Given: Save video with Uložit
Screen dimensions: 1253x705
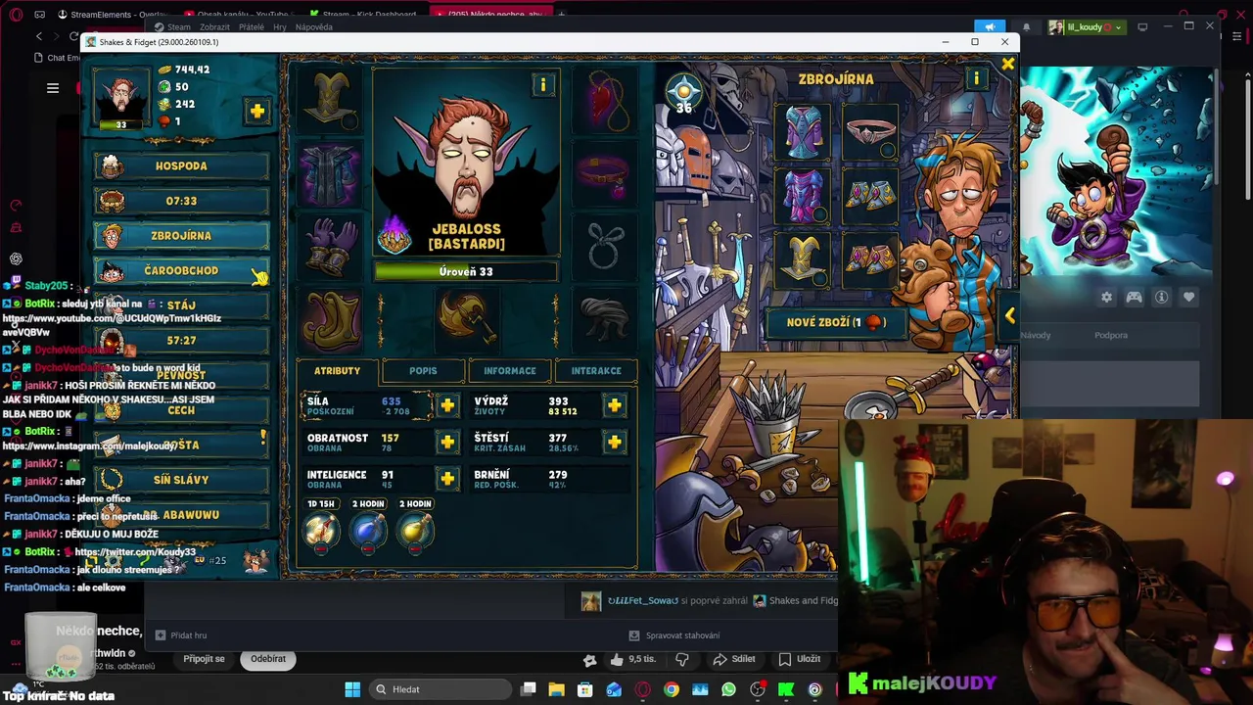Looking at the screenshot, I should click(800, 659).
